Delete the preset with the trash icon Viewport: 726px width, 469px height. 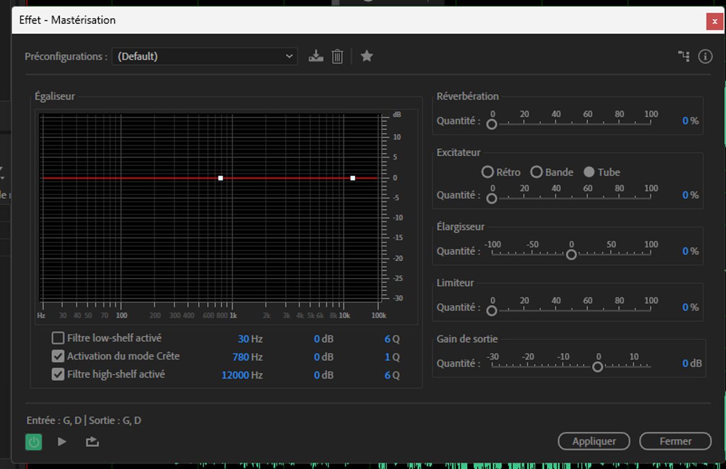point(337,56)
